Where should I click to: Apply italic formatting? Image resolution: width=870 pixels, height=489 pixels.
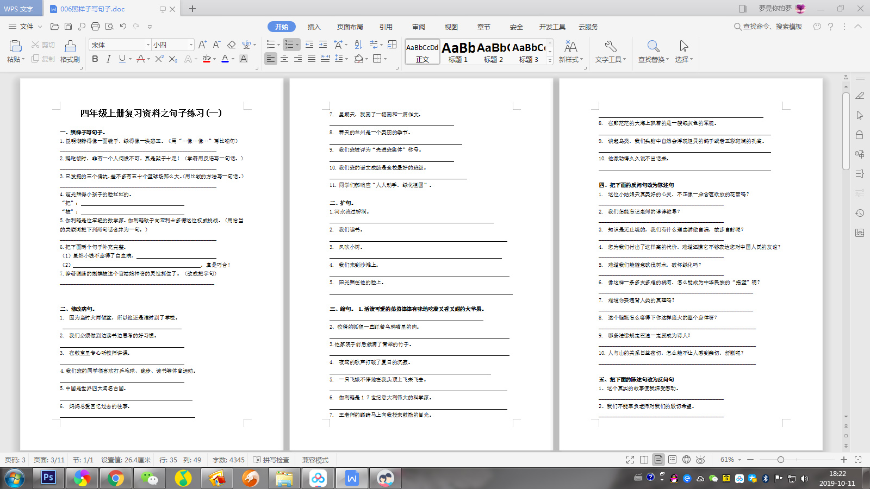108,59
